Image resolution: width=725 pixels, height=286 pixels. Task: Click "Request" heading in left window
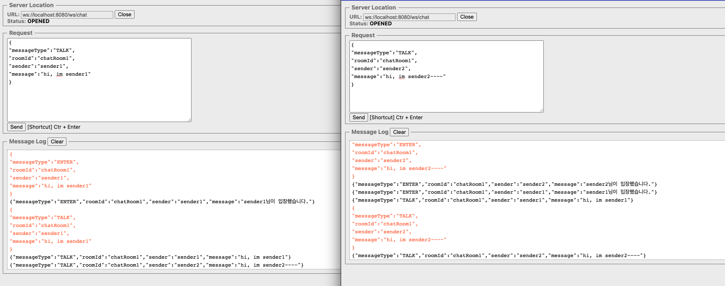[x=21, y=33]
